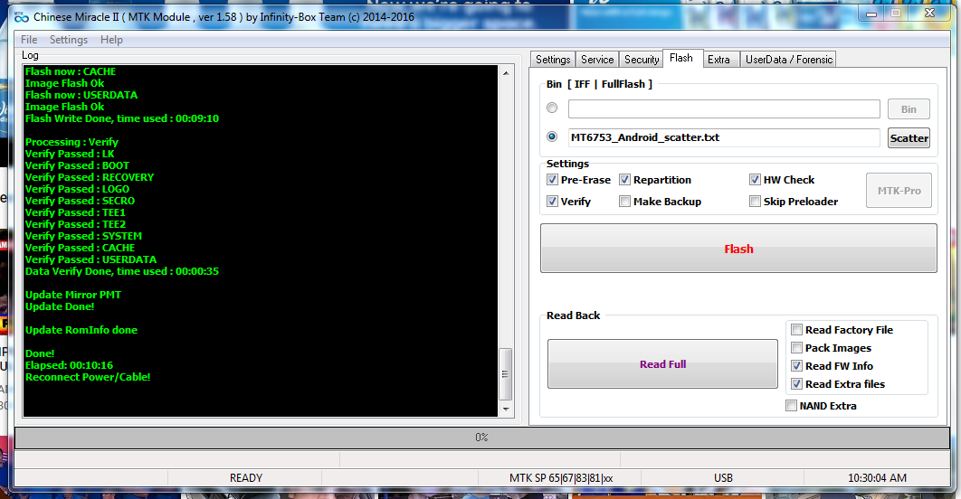Image resolution: width=961 pixels, height=499 pixels.
Task: Uncheck the Verify checkbox
Action: click(x=552, y=202)
